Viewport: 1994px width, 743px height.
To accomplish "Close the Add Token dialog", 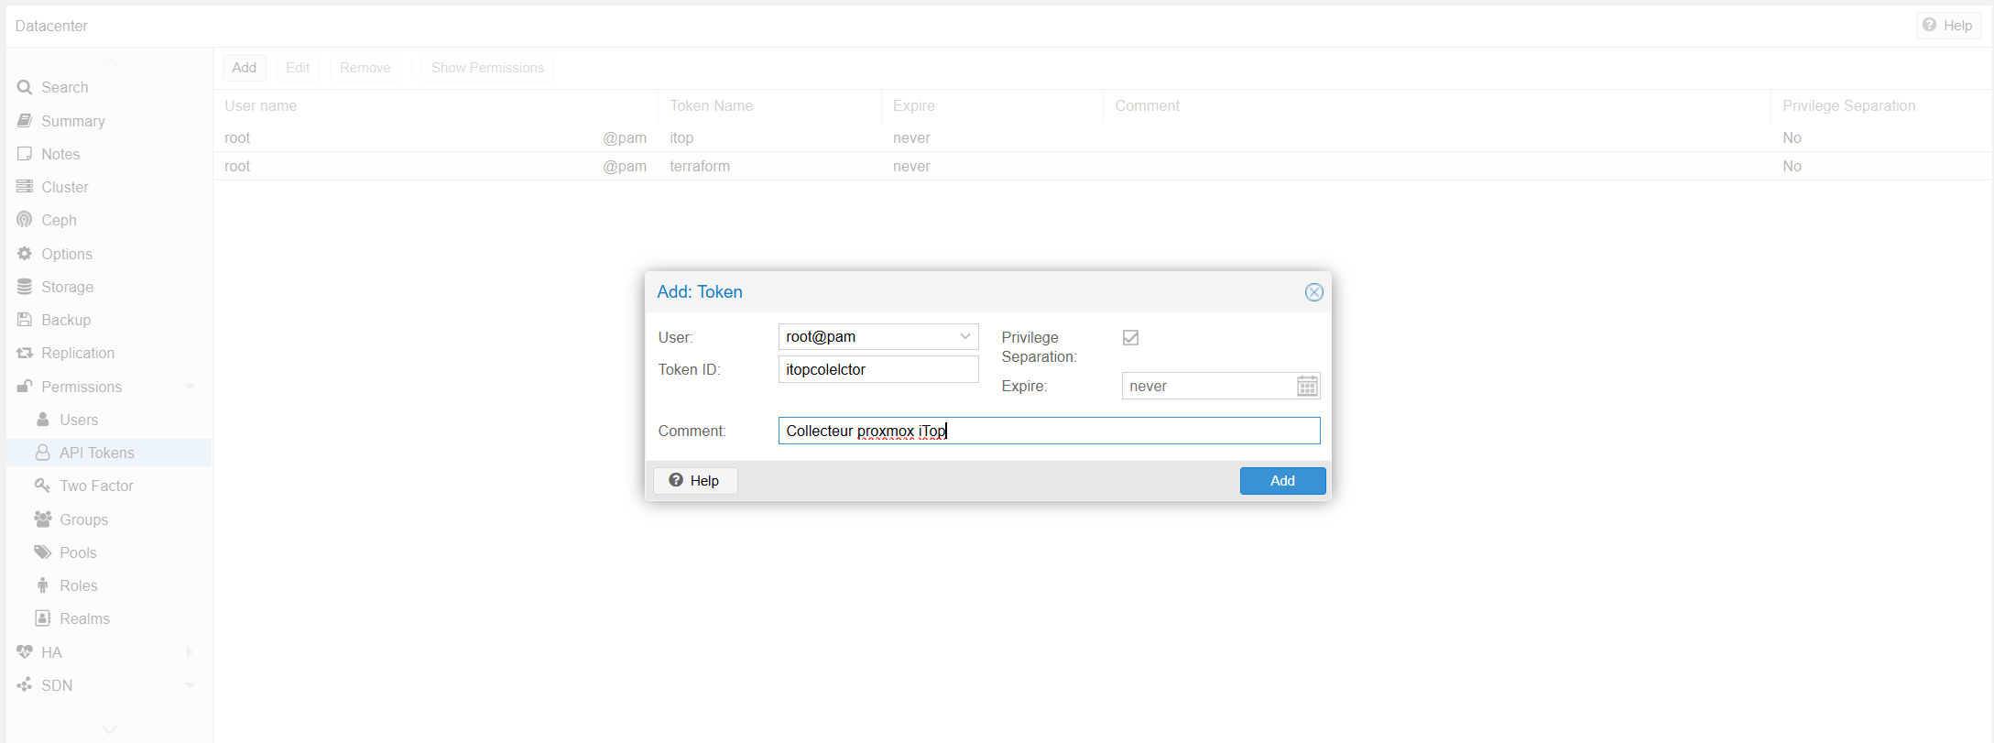I will point(1313,292).
